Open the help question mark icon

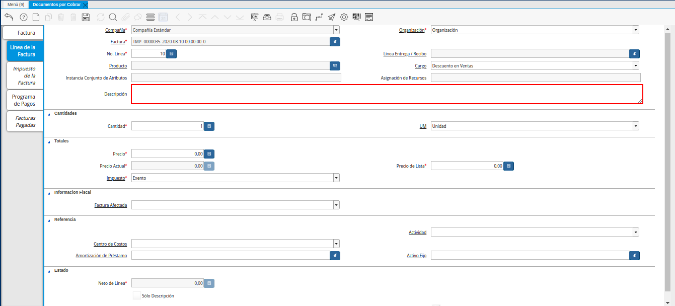pyautogui.click(x=23, y=17)
